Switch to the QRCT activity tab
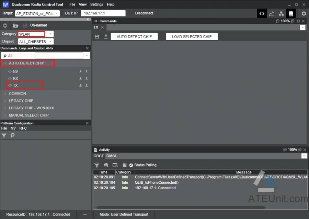 coord(99,156)
